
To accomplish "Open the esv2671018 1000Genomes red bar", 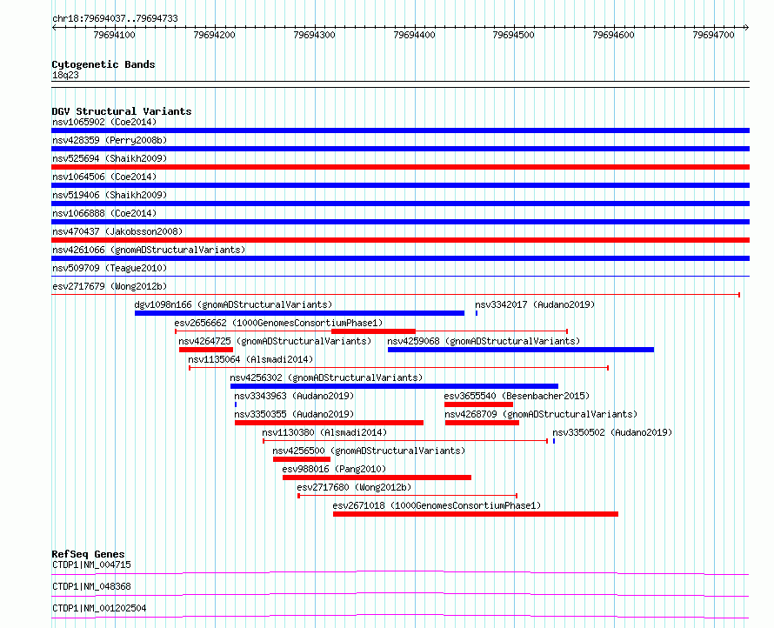I will click(x=476, y=514).
